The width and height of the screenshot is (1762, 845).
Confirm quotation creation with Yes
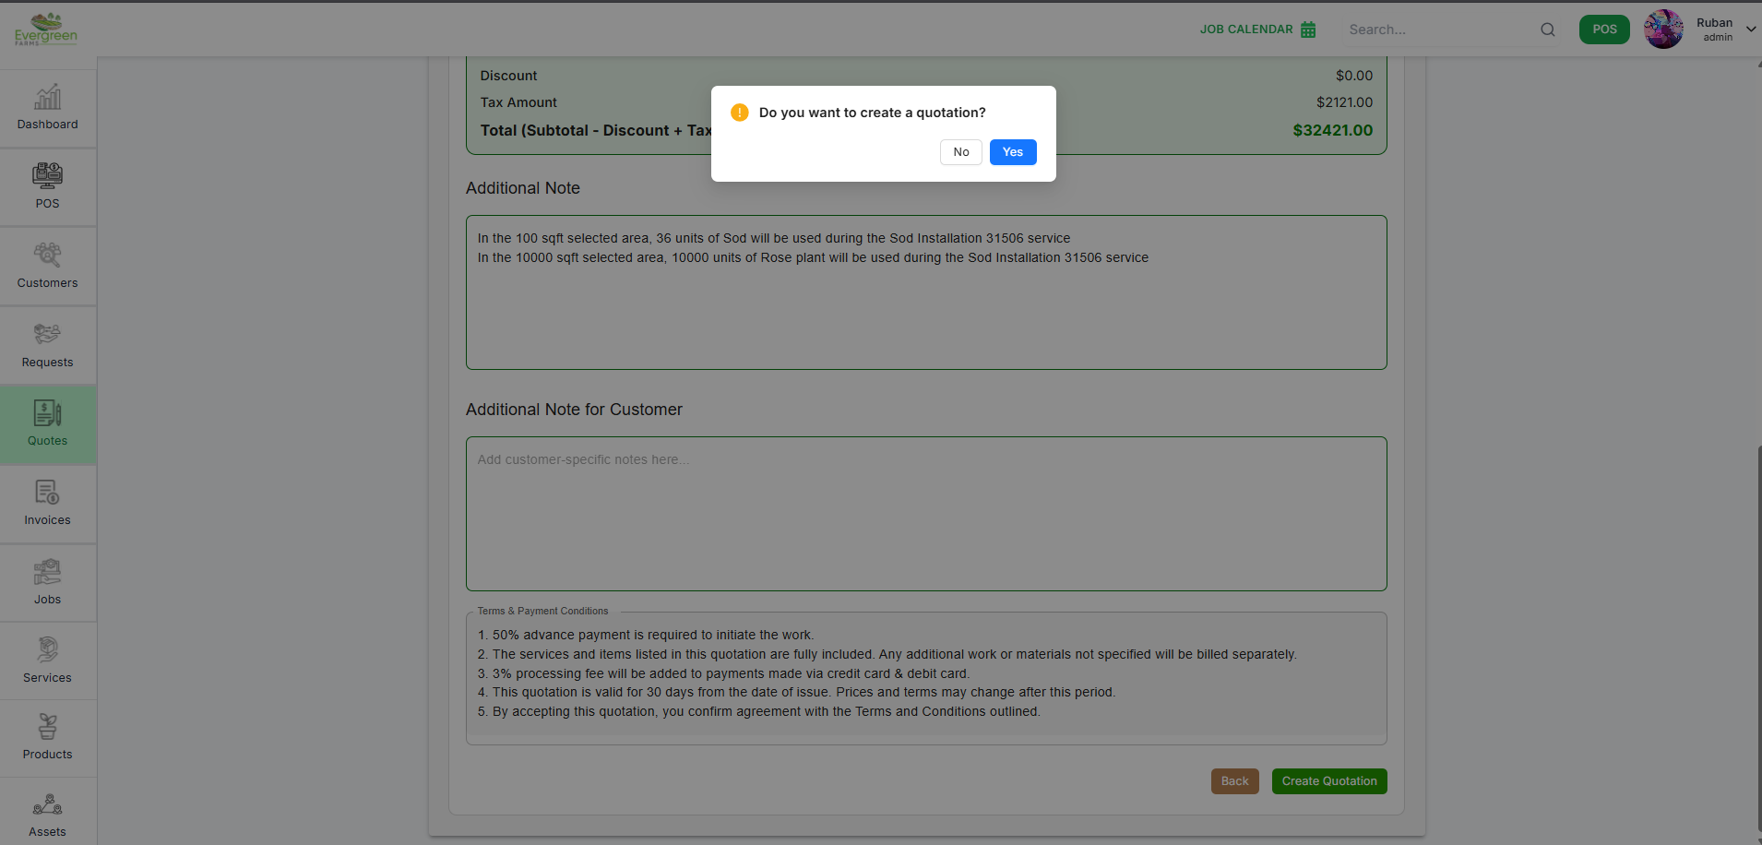[1013, 152]
